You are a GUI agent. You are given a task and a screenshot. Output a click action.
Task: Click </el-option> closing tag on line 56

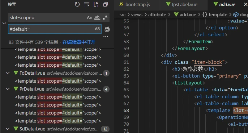click(x=222, y=28)
